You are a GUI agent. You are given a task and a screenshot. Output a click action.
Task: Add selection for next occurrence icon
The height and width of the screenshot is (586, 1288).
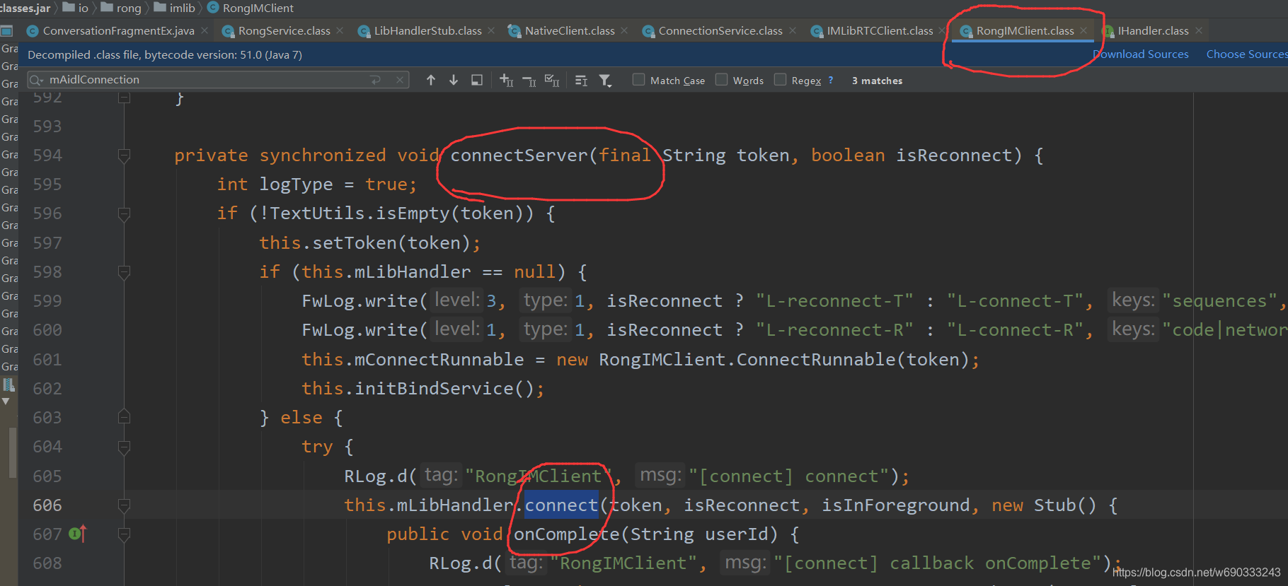[506, 80]
